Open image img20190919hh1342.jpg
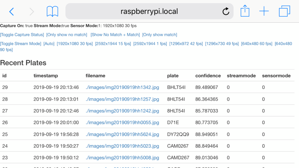The height and width of the screenshot is (168, 299). [123, 87]
